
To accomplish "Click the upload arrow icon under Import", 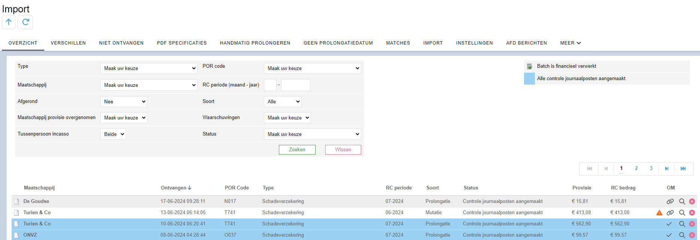I will pyautogui.click(x=9, y=22).
